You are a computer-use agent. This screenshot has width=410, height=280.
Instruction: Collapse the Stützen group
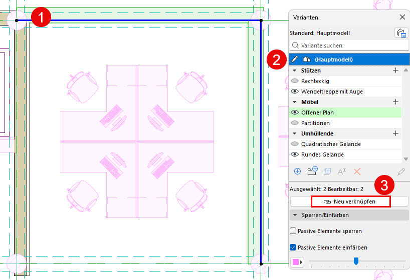294,70
